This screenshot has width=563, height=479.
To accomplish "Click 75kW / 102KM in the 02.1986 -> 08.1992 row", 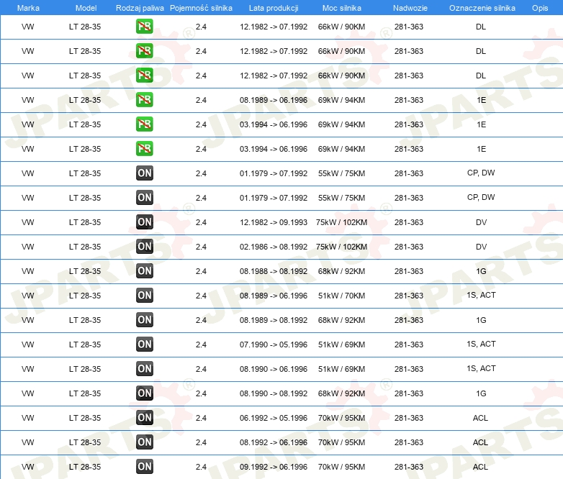I will coord(341,247).
